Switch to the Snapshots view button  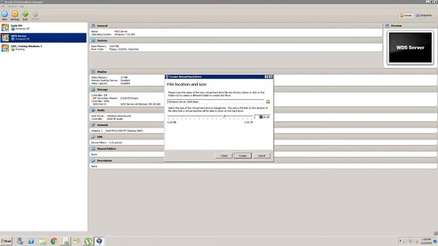tap(424, 15)
